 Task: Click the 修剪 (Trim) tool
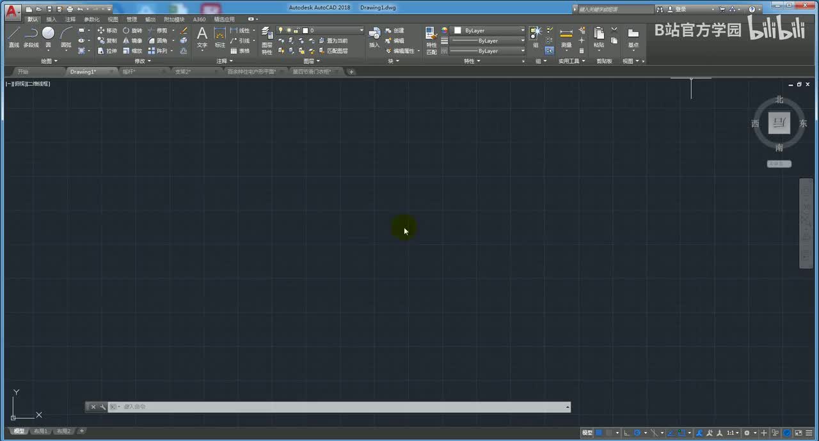157,31
